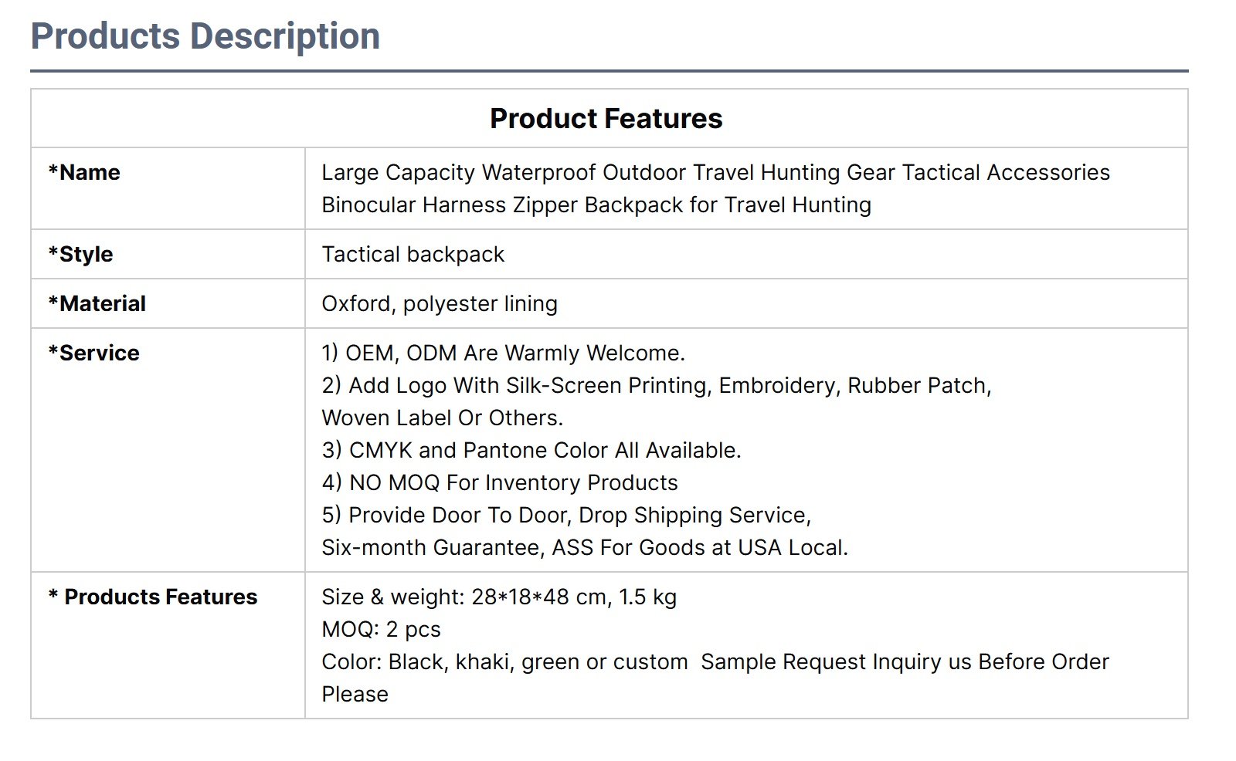Click the Woven Label Or Others line
The image size is (1236, 761).
click(443, 418)
